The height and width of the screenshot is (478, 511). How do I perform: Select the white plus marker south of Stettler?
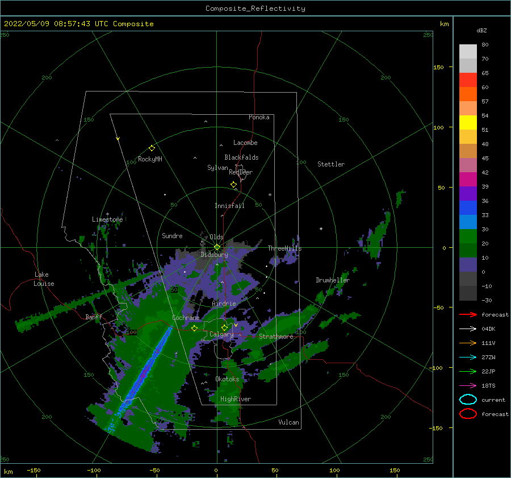tap(321, 228)
